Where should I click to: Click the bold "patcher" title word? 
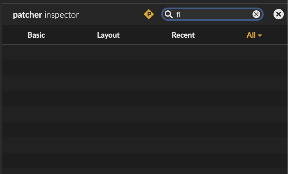[27, 15]
